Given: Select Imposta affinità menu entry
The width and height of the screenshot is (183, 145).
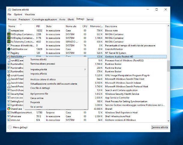Looking at the screenshot, I should point(38,74).
